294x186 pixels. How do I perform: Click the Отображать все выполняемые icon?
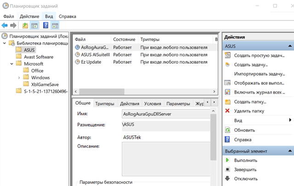pos(227,83)
